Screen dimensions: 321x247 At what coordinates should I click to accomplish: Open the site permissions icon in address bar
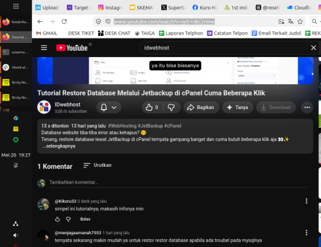(108, 21)
